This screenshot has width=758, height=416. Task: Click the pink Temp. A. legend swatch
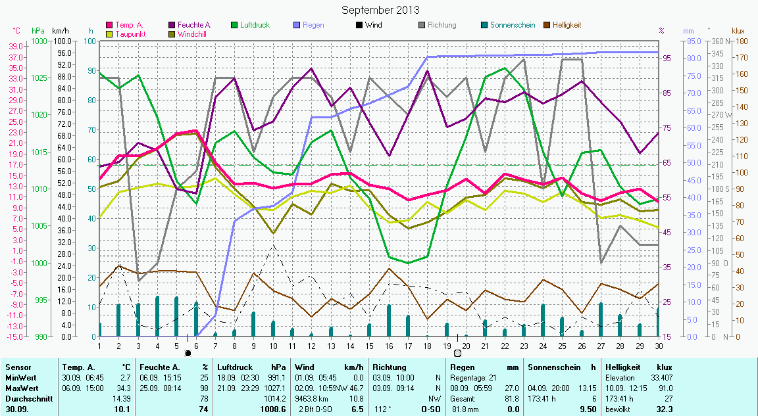pos(109,26)
